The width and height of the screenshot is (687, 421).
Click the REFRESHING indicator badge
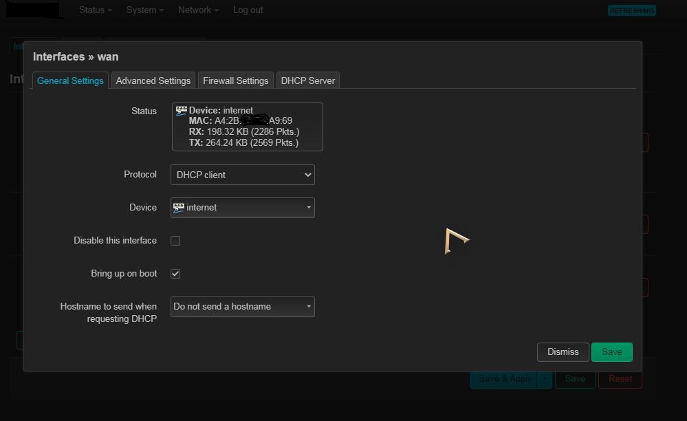(631, 10)
